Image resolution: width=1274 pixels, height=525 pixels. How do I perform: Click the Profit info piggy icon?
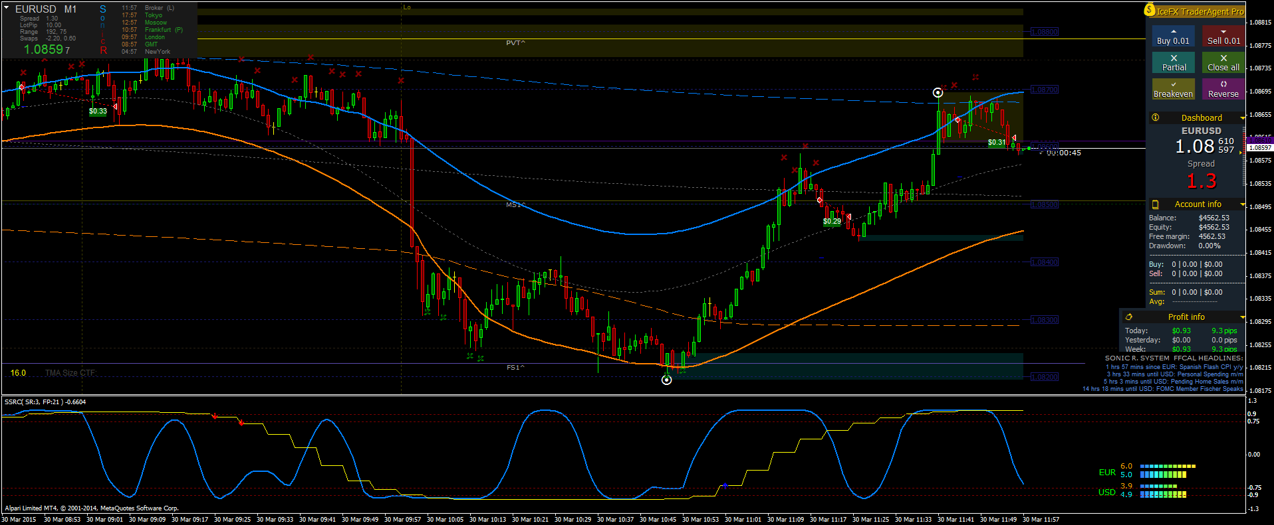[x=1128, y=317]
